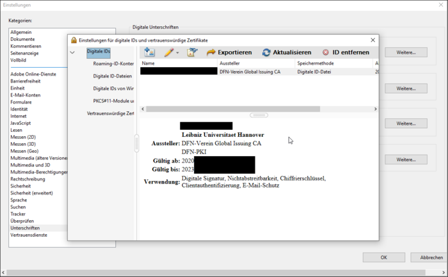Select Identität category
This screenshot has height=277, width=448.
[x=19, y=109]
